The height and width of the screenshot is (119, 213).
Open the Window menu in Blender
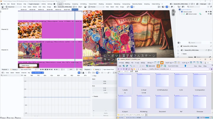point(19,4)
